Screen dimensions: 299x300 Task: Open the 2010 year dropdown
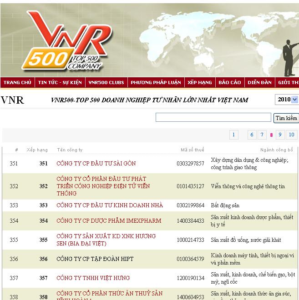point(287,100)
